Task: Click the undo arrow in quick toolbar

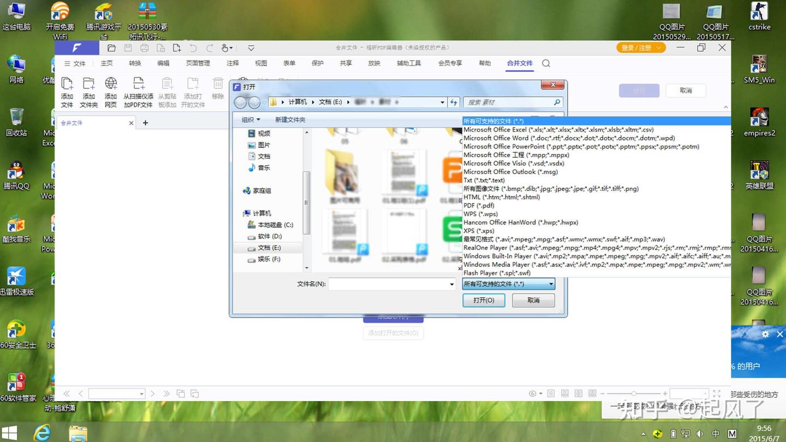Action: (193, 48)
